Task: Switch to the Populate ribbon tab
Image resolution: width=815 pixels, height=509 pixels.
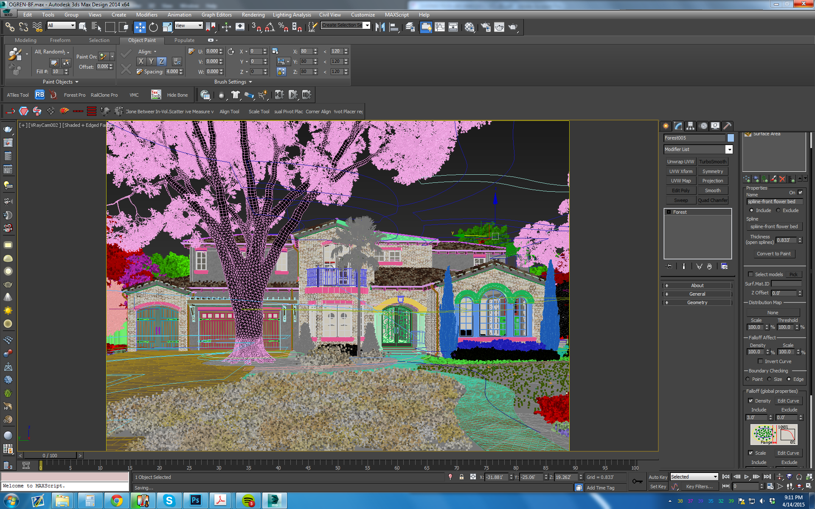Action: (184, 40)
